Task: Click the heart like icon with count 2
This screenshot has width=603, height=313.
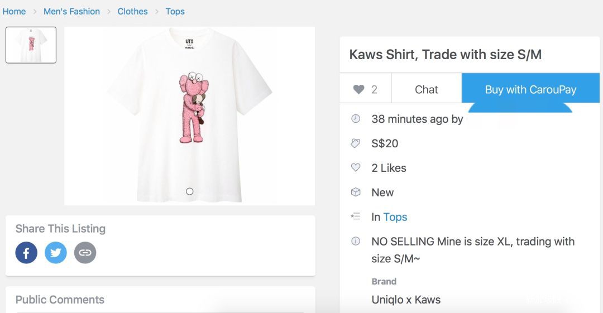Action: pyautogui.click(x=359, y=89)
